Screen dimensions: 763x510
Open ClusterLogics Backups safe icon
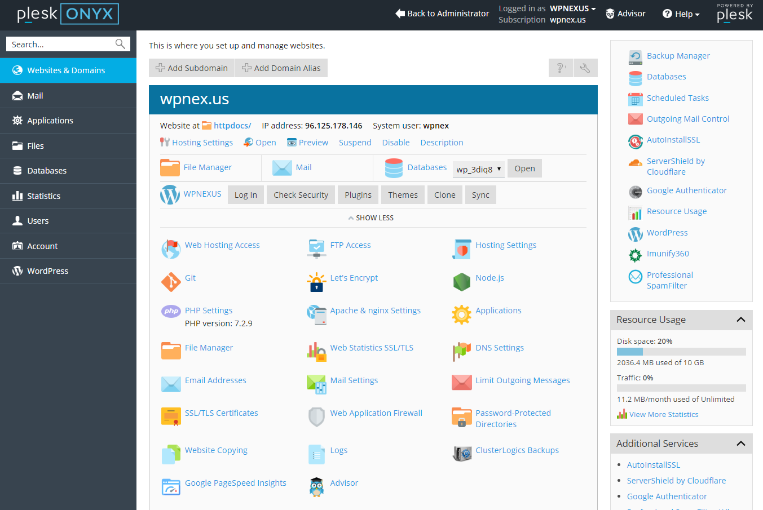tap(462, 454)
